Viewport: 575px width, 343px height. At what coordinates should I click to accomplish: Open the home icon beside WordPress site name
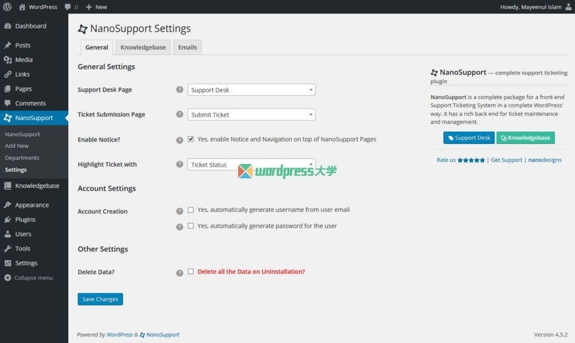coord(22,6)
